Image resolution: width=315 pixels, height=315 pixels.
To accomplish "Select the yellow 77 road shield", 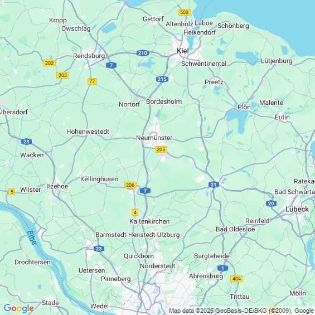I will [x=92, y=81].
